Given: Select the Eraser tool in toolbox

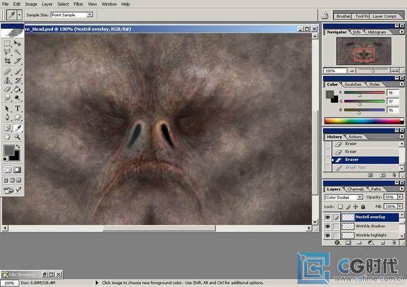Looking at the screenshot, I should tap(8, 89).
